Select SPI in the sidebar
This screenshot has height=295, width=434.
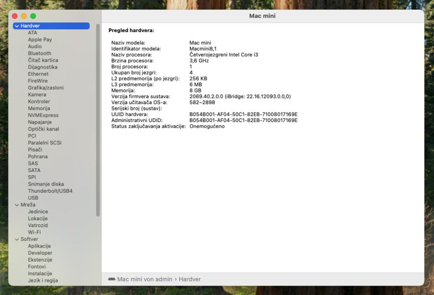(x=32, y=177)
